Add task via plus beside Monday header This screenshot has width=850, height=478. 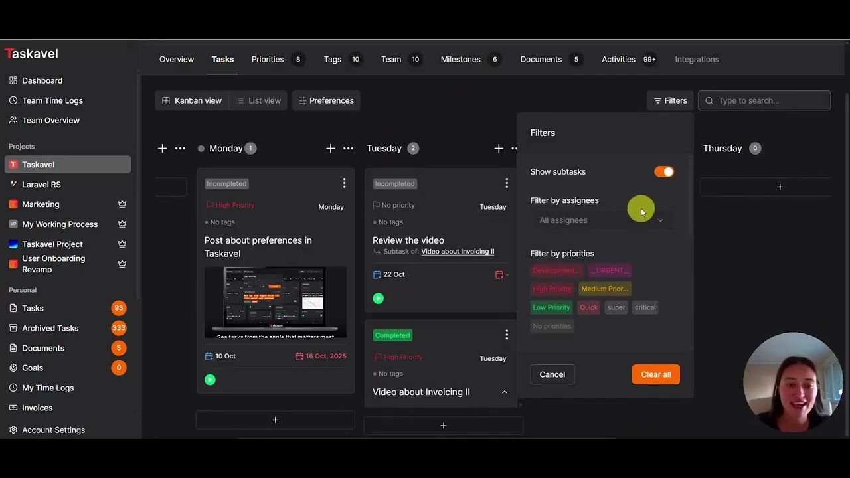331,148
